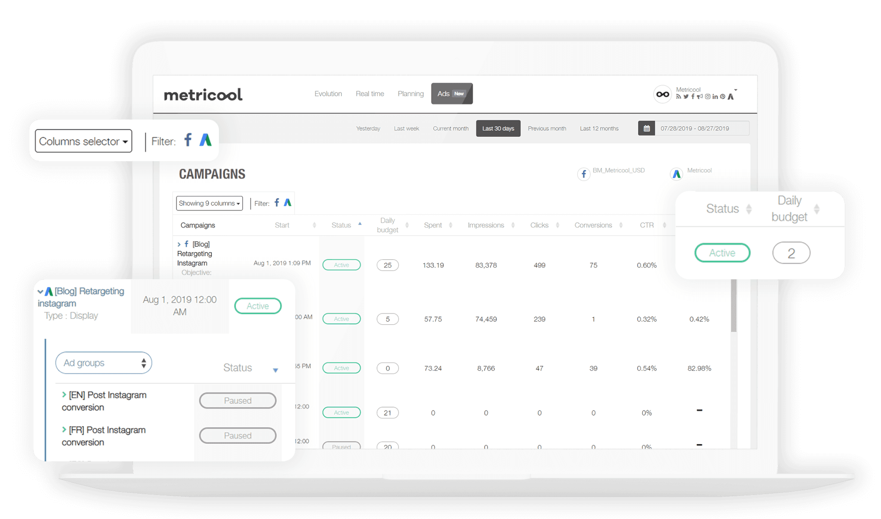The image size is (881, 519).
Task: Sort table by Conversions column arrows
Action: coord(621,225)
